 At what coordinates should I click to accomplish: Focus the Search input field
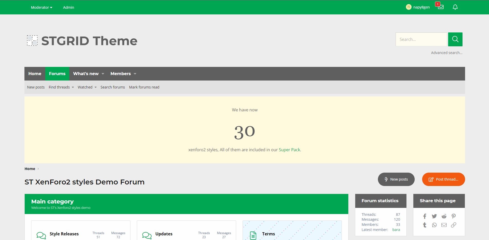coord(421,39)
